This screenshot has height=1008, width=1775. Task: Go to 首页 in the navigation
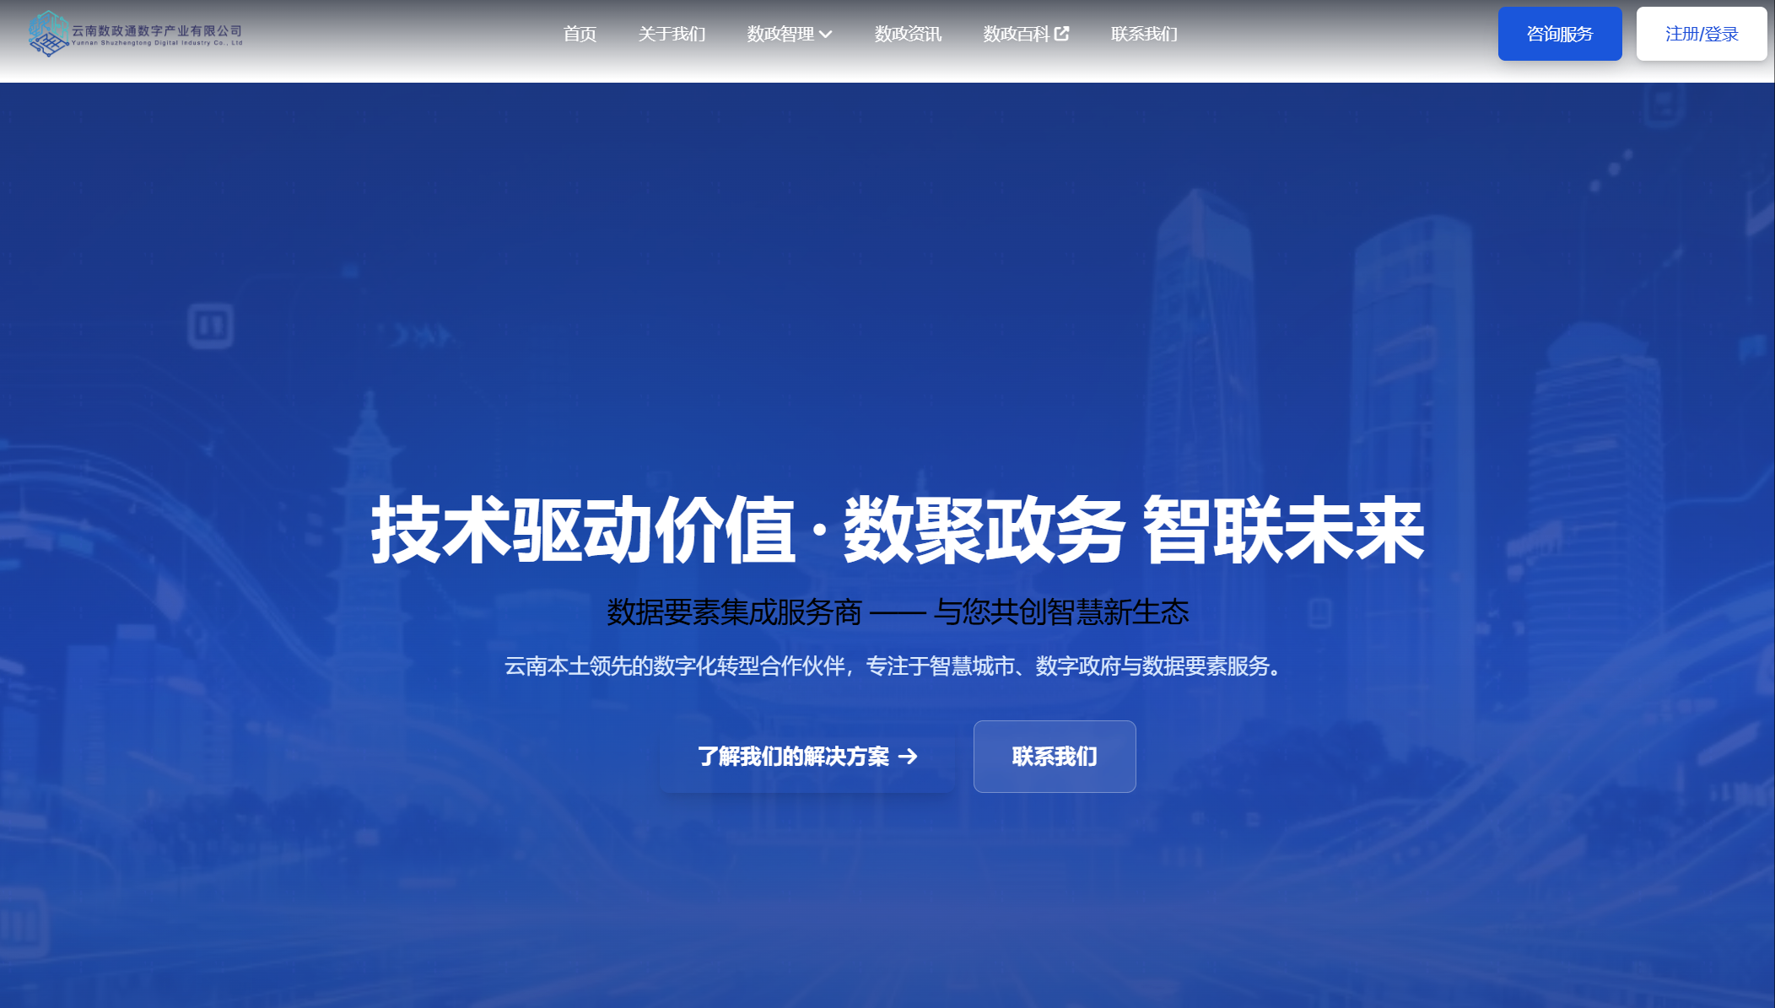[x=580, y=34]
